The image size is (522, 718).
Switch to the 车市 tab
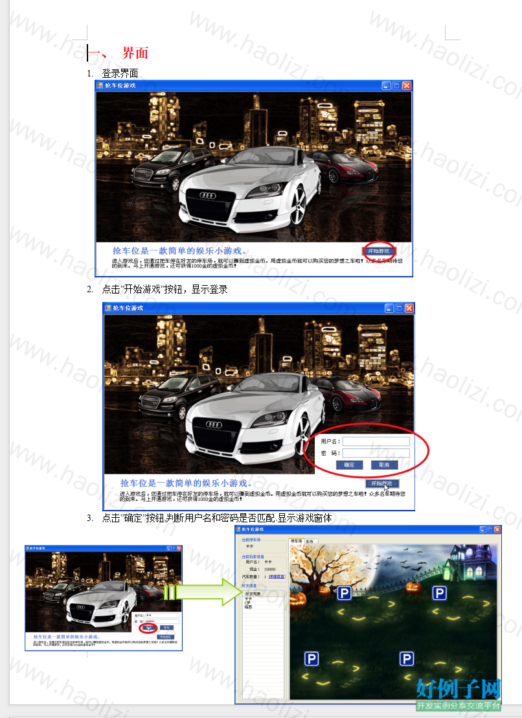310,542
